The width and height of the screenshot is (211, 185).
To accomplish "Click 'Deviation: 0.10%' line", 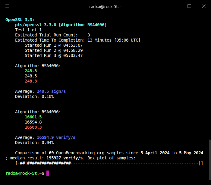I will [34, 96].
